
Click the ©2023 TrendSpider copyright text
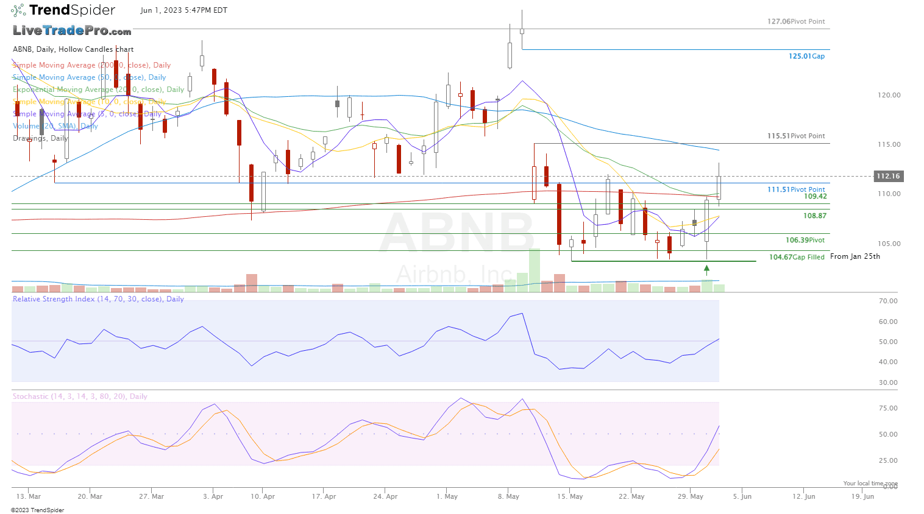tap(37, 510)
